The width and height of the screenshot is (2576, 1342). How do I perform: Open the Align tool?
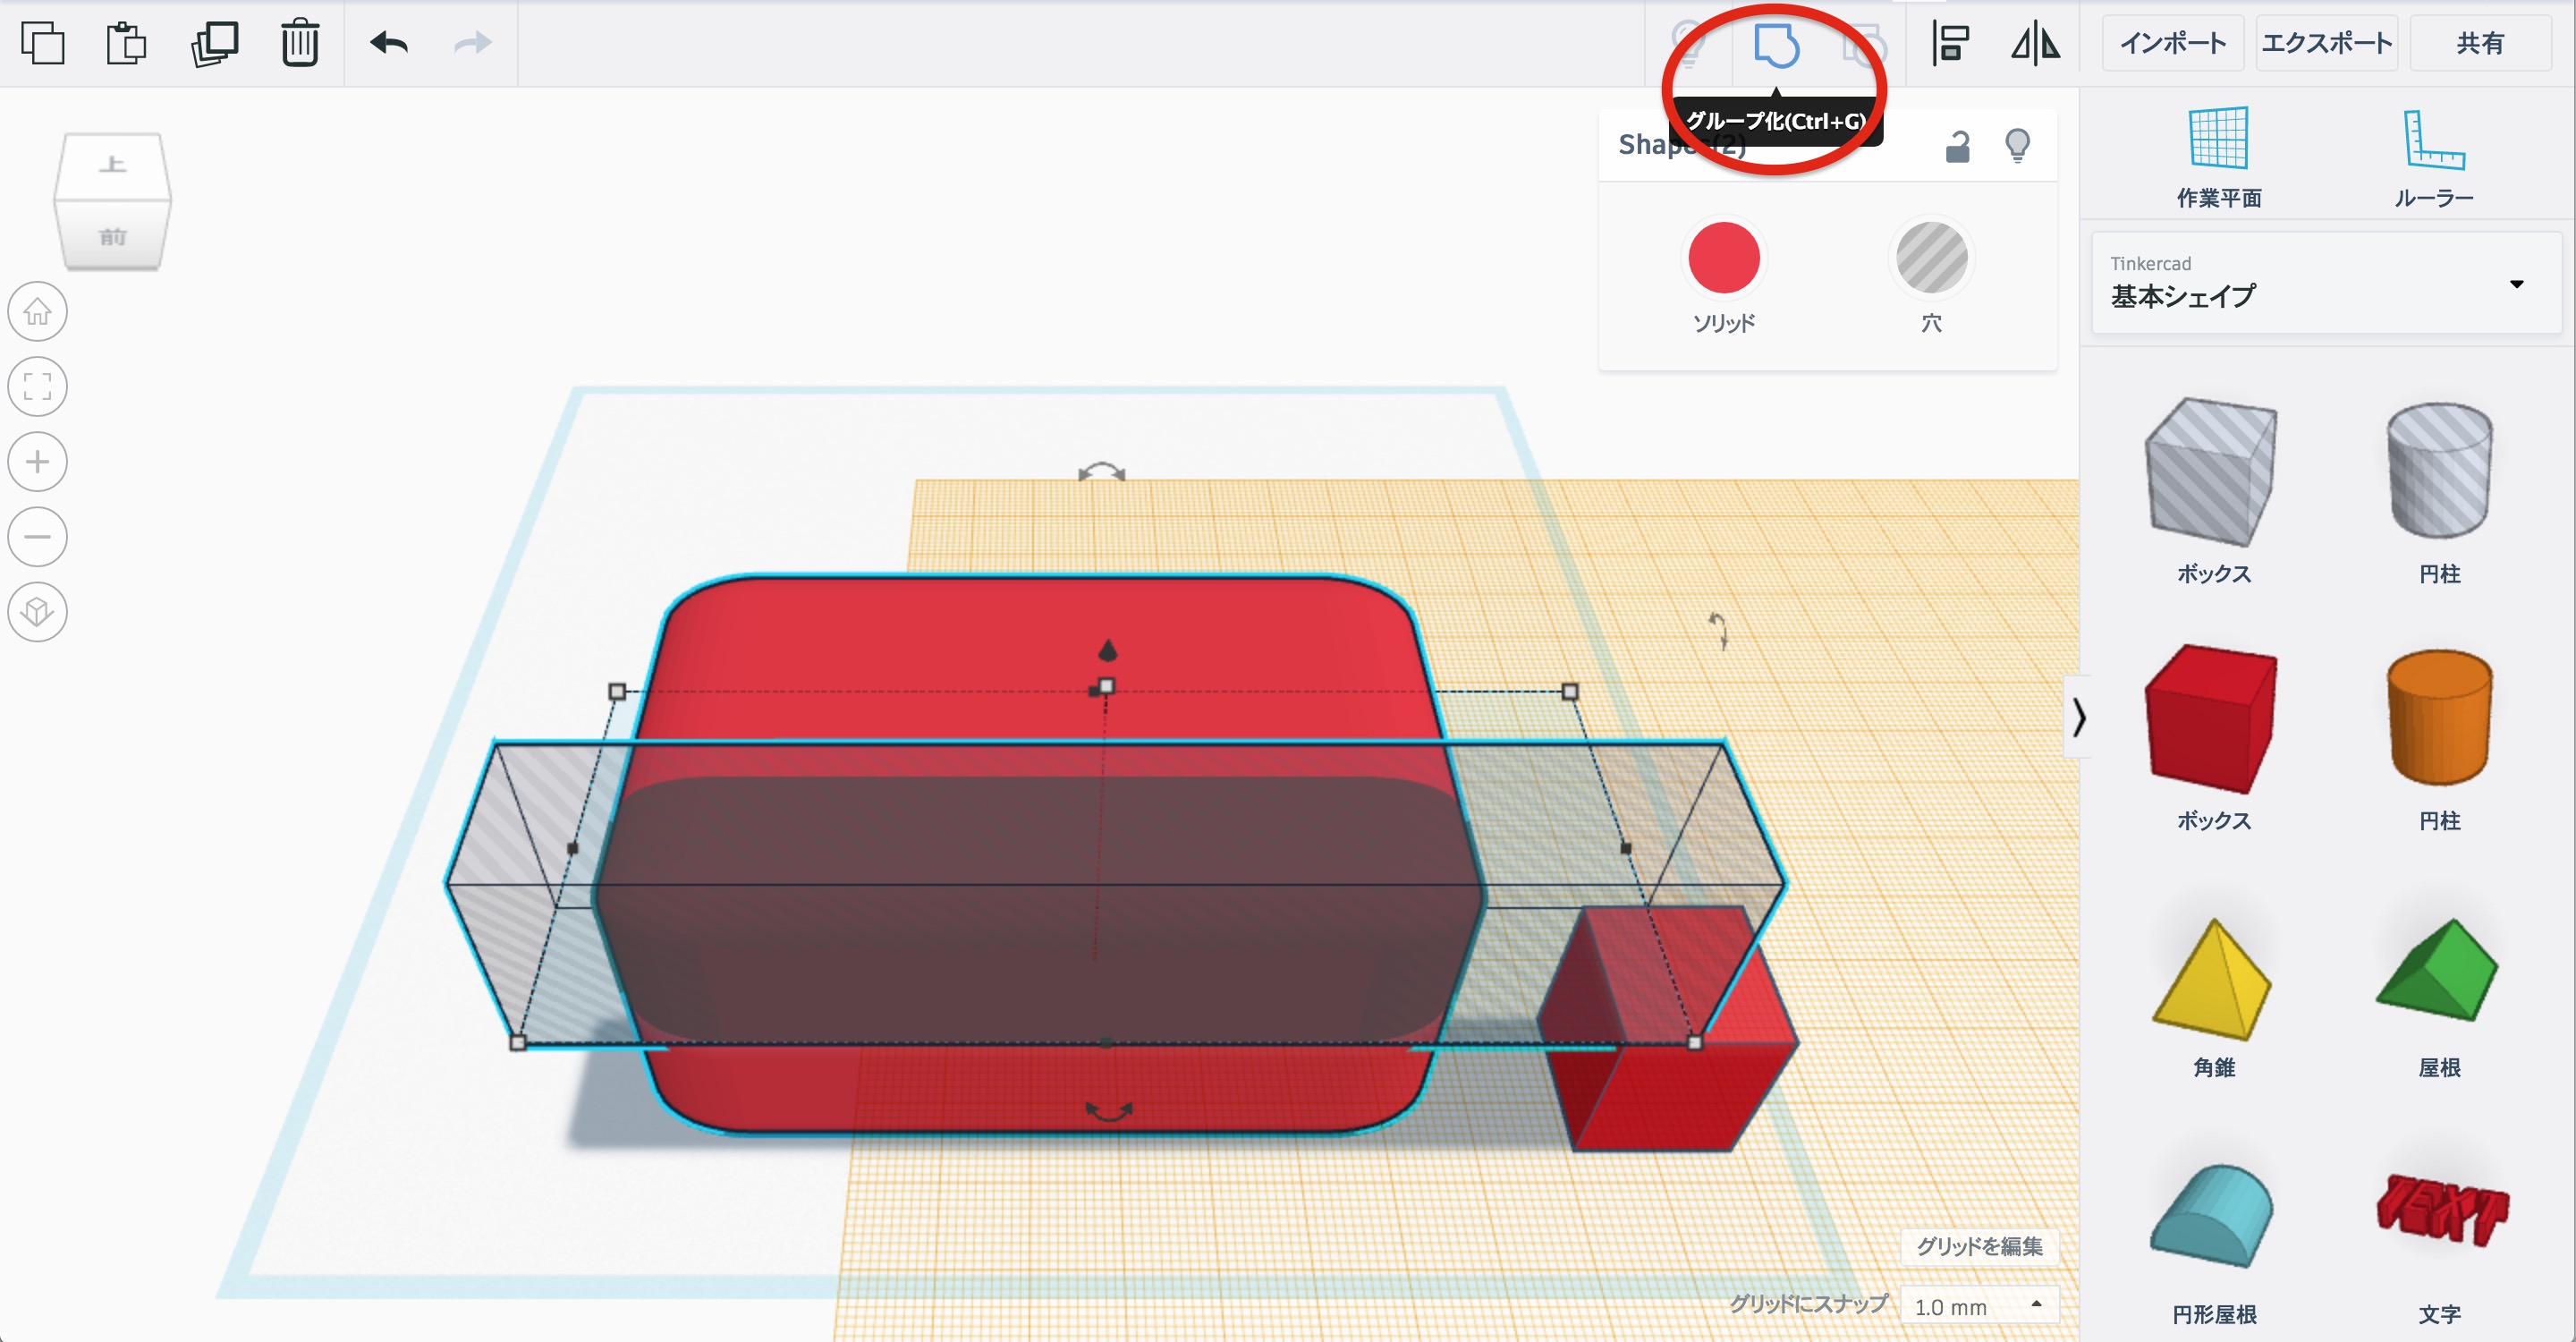tap(1949, 43)
